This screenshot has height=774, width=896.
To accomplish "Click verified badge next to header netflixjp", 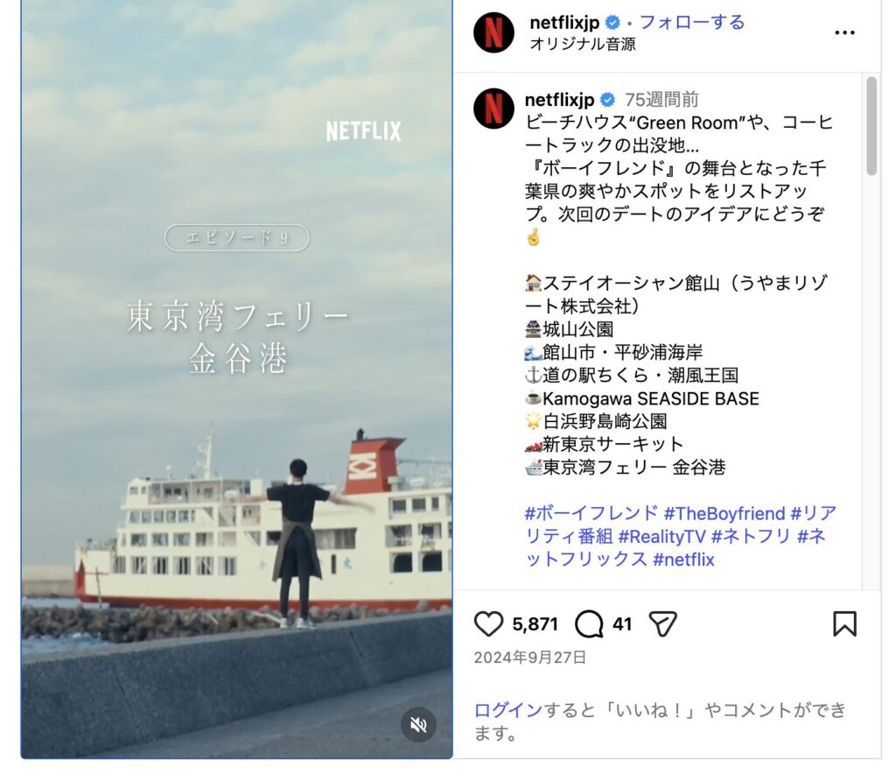I will pos(612,23).
